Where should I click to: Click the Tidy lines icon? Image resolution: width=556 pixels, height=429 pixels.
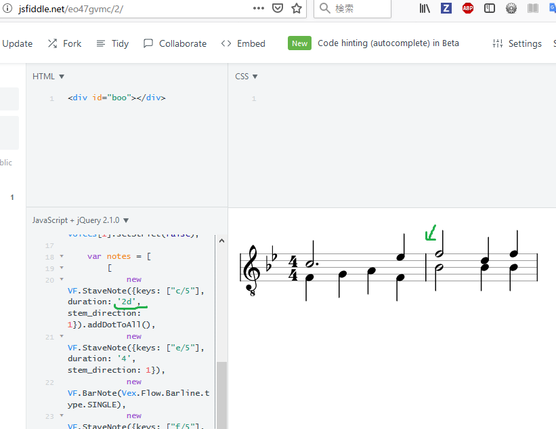(x=101, y=43)
